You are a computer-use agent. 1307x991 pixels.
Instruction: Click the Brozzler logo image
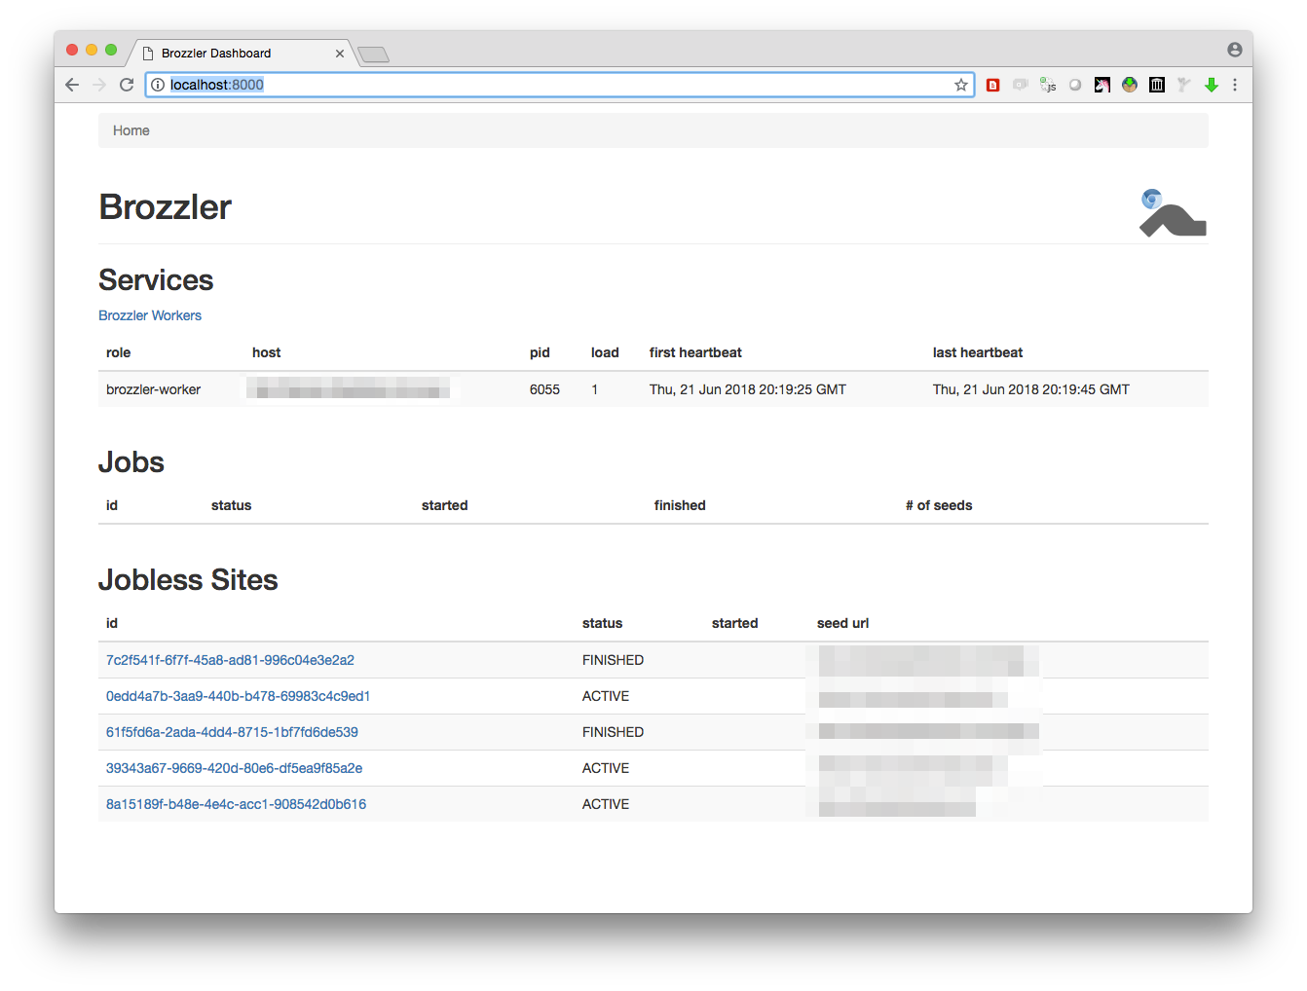pyautogui.click(x=1173, y=213)
